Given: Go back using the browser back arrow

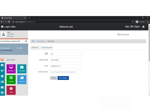Looking at the screenshot, I should 2,22.
